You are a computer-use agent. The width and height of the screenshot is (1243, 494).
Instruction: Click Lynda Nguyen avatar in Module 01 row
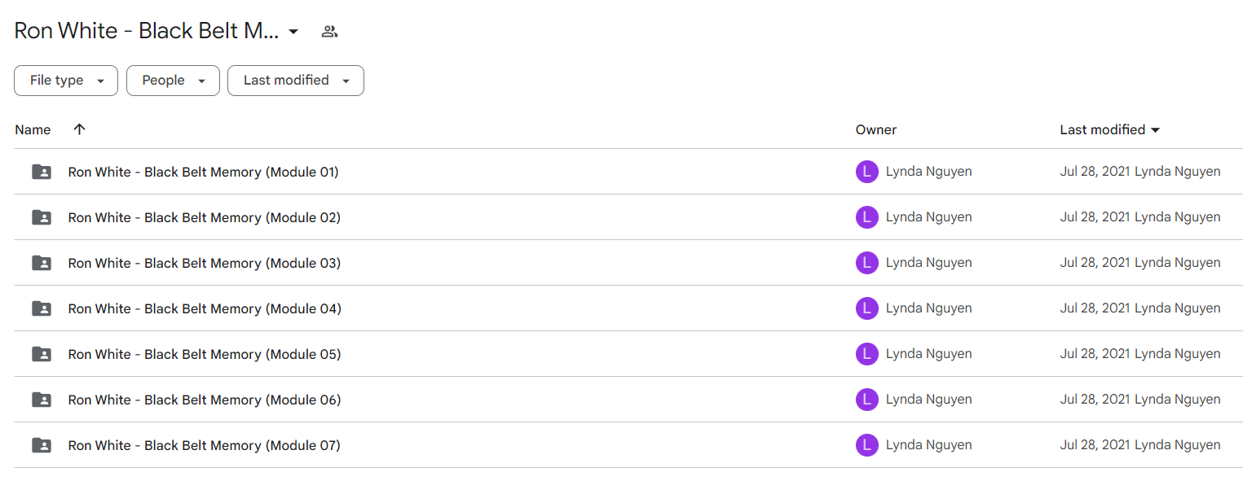(866, 172)
